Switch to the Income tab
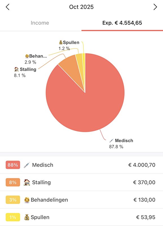 click(40, 23)
